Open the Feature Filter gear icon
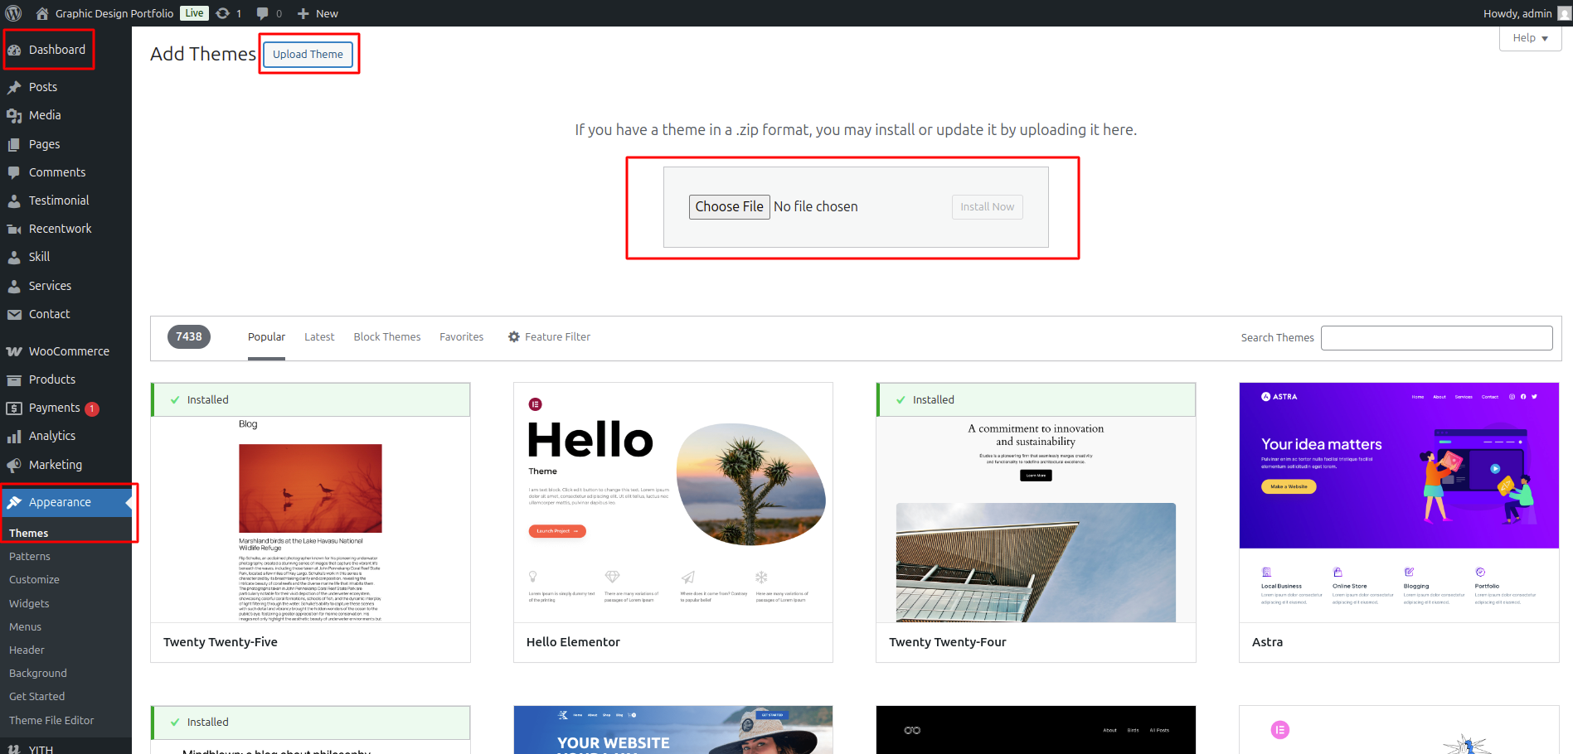The width and height of the screenshot is (1573, 754). pyautogui.click(x=514, y=336)
